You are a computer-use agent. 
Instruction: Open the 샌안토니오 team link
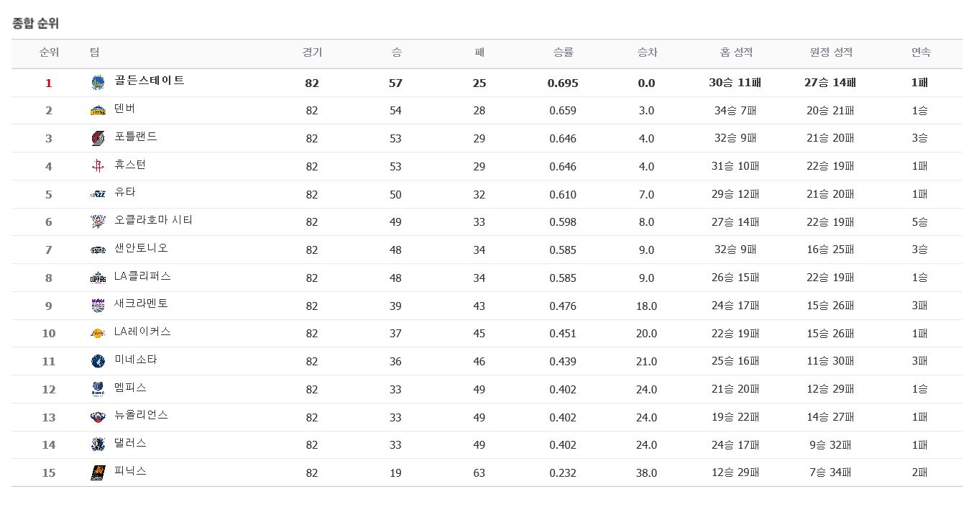pos(141,248)
